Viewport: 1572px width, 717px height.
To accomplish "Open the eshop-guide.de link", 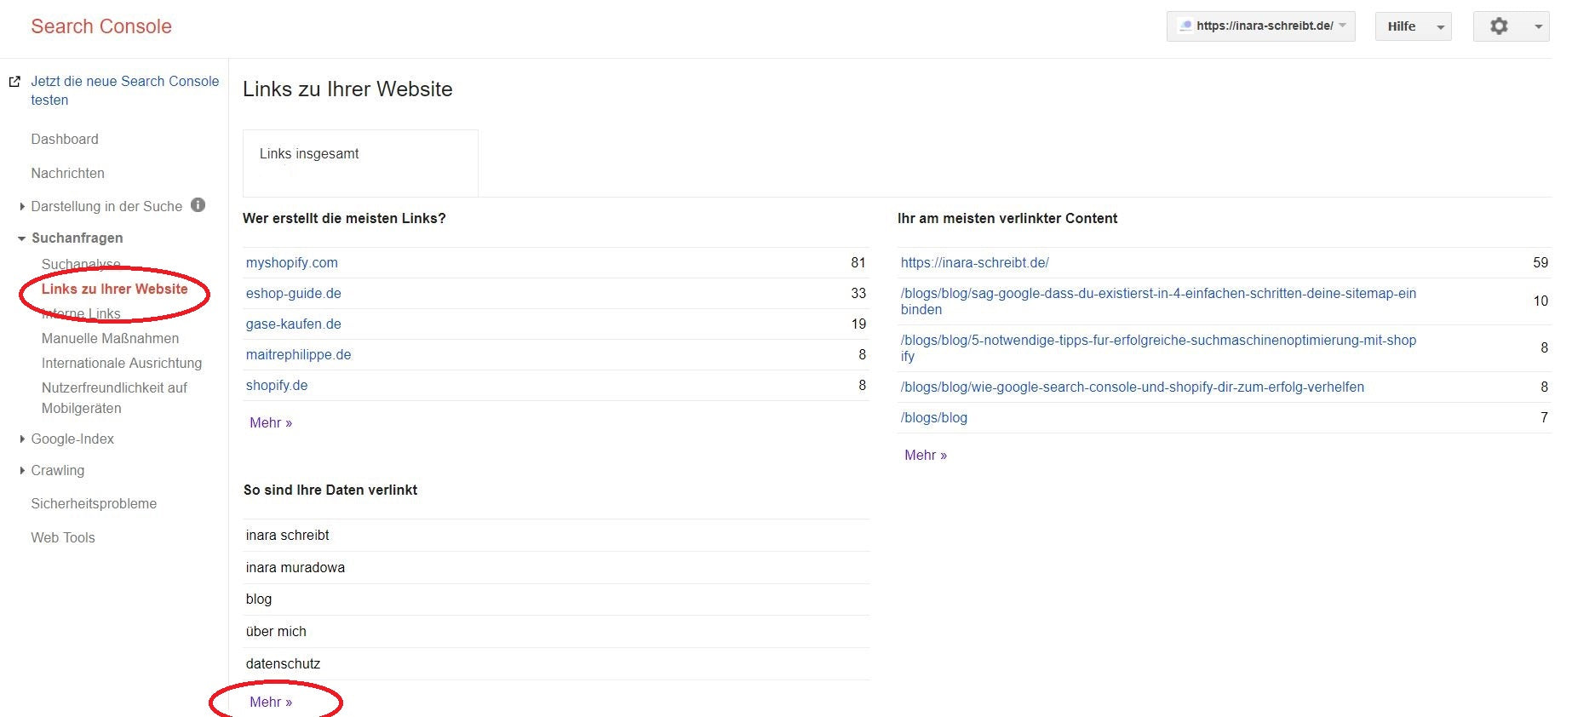I will pos(294,294).
